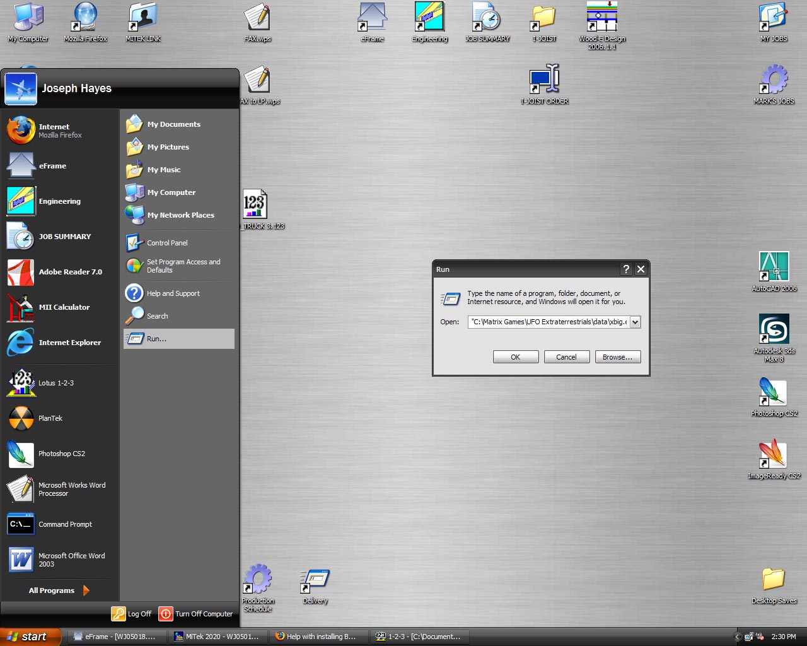
Task: Open Desktop Saves folder
Action: (774, 584)
